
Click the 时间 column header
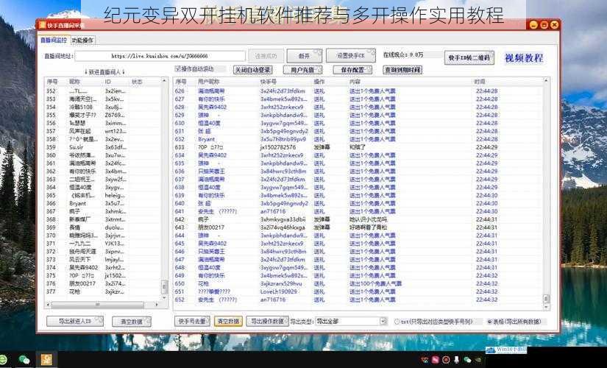coord(480,82)
